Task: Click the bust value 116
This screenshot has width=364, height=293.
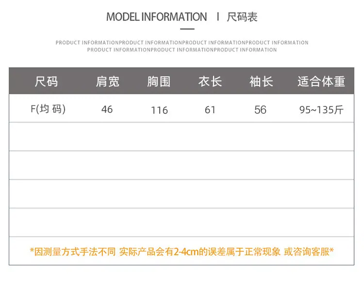Action: tap(159, 110)
